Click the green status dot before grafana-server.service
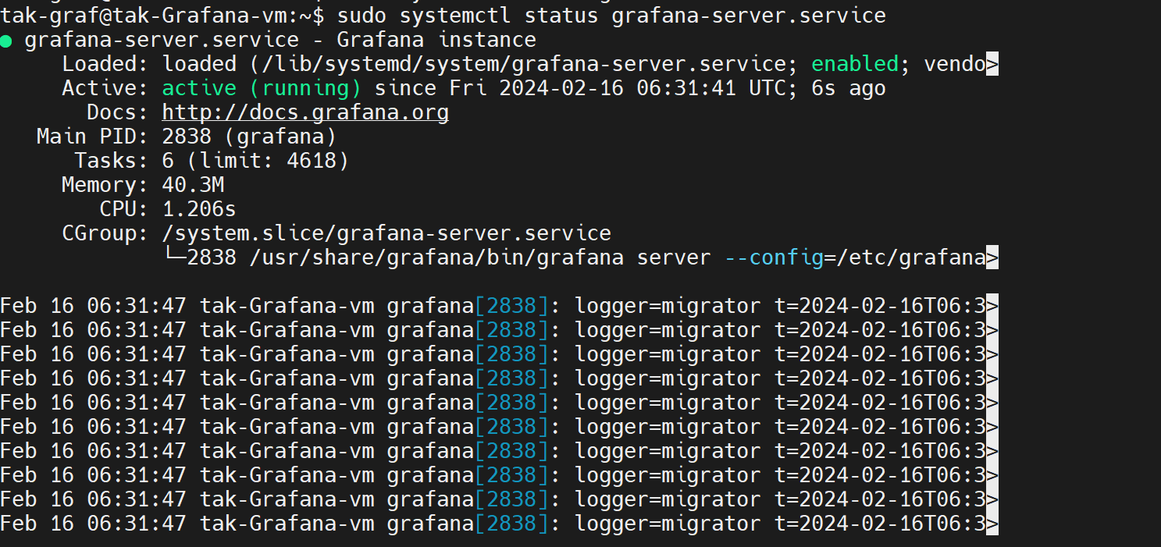 (x=6, y=41)
